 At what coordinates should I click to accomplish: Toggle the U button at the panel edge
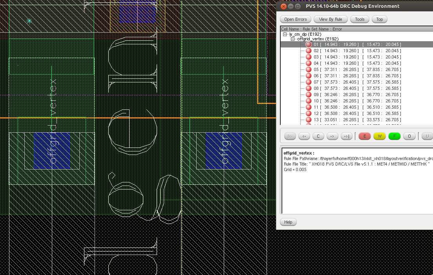click(427, 136)
